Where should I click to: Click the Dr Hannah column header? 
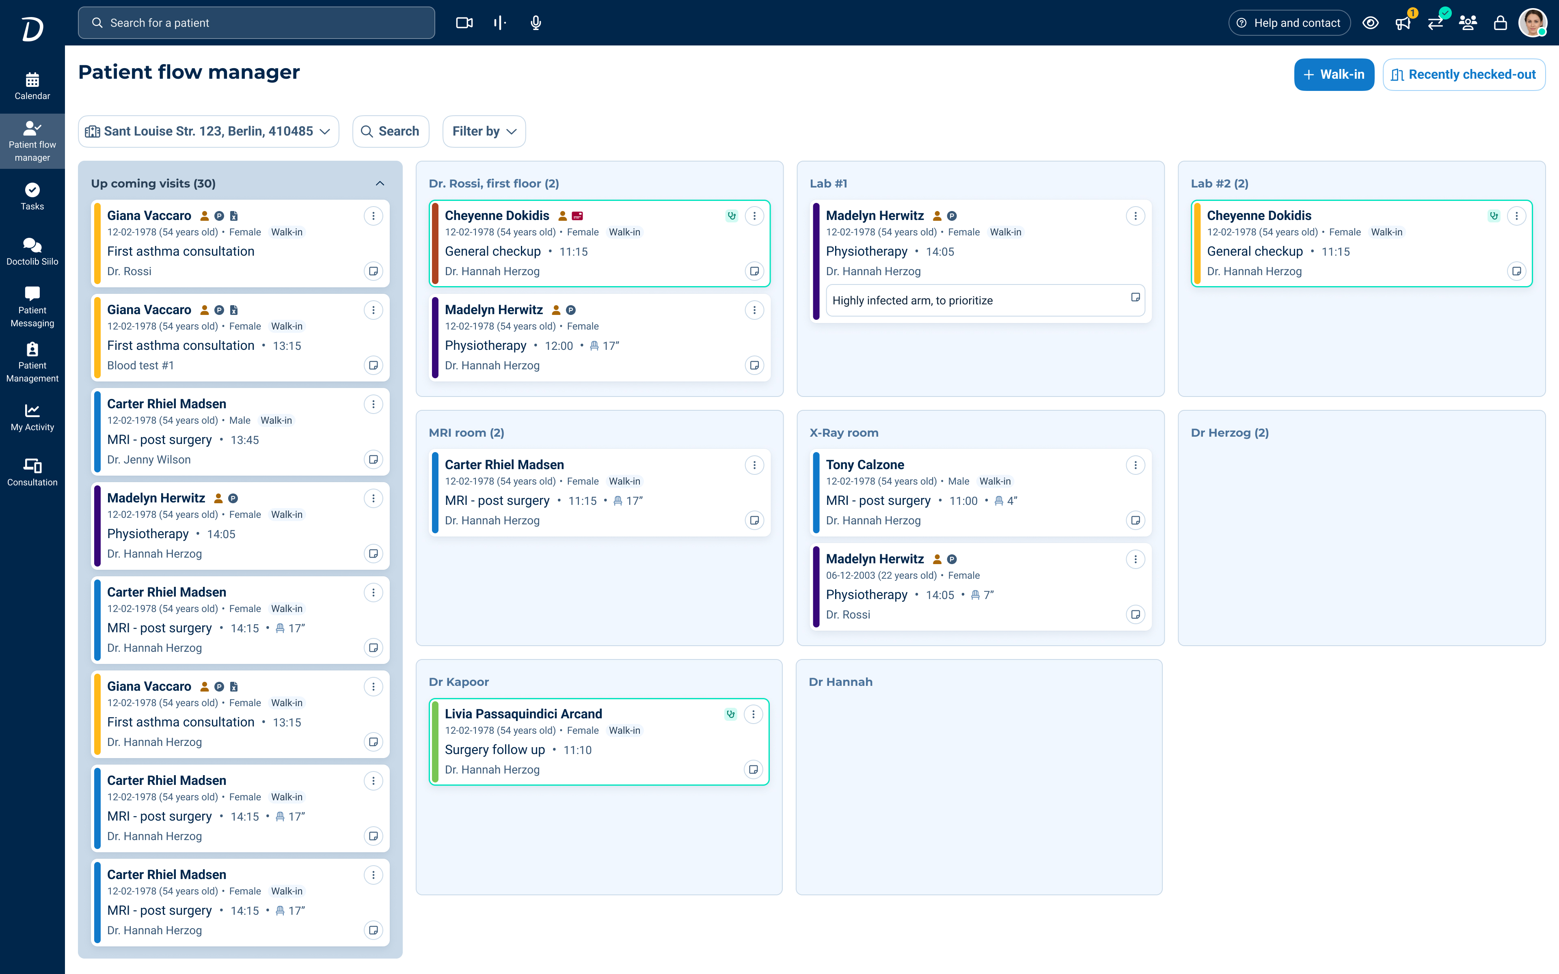coord(840,681)
